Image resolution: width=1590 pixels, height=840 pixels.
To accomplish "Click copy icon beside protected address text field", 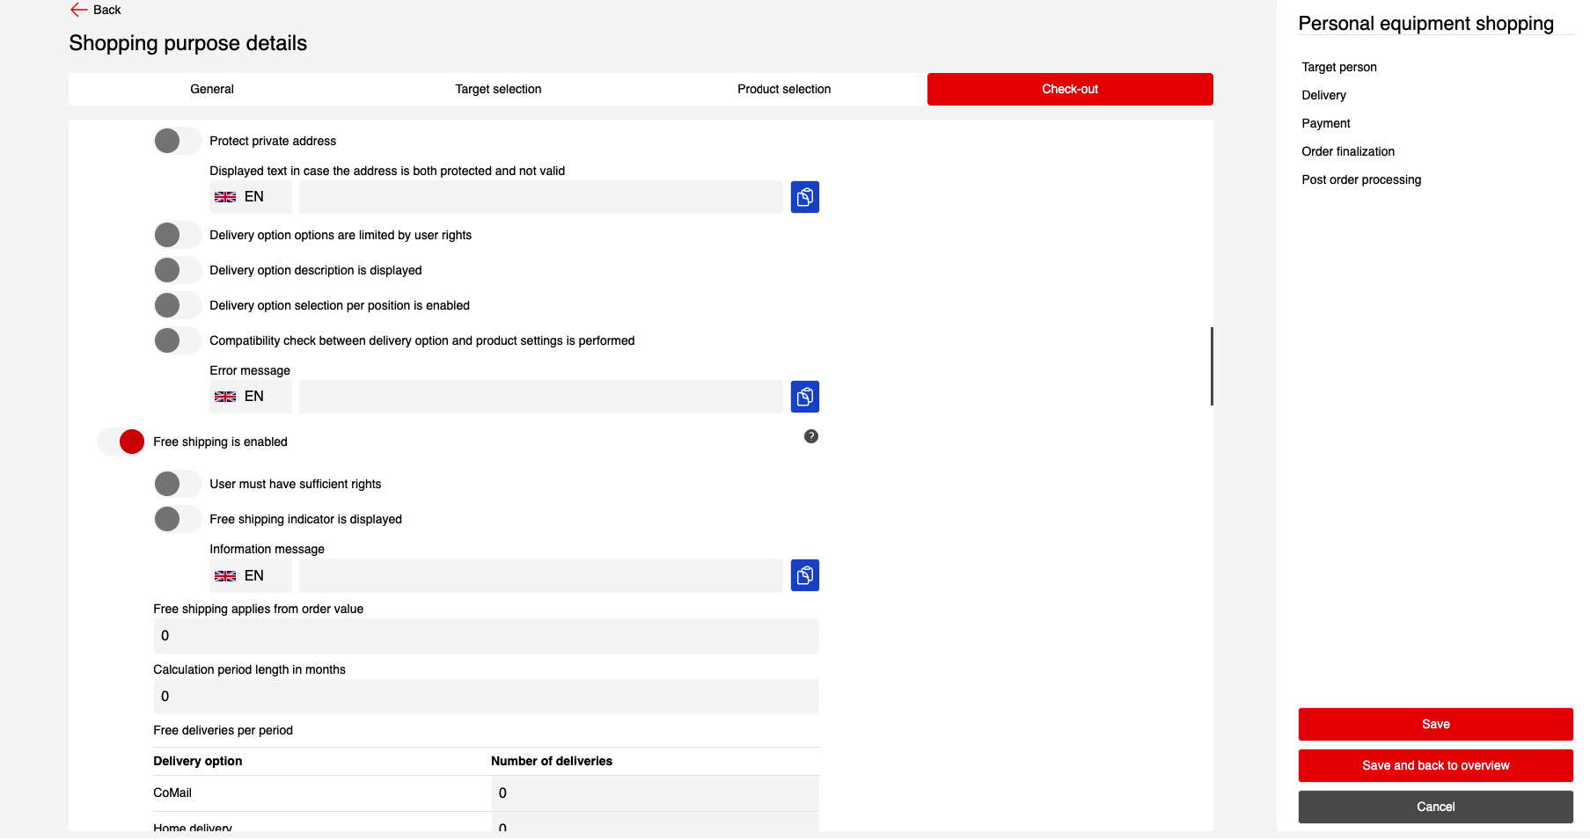I will click(x=804, y=197).
